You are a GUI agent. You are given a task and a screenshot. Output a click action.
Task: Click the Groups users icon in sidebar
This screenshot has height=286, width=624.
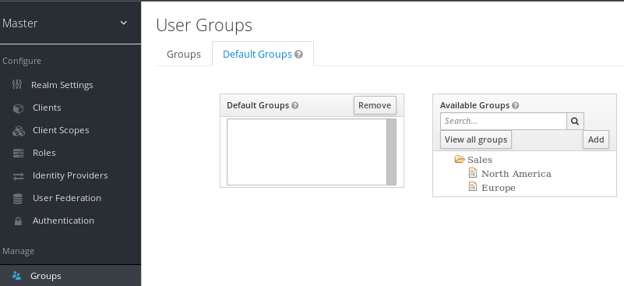click(x=16, y=276)
